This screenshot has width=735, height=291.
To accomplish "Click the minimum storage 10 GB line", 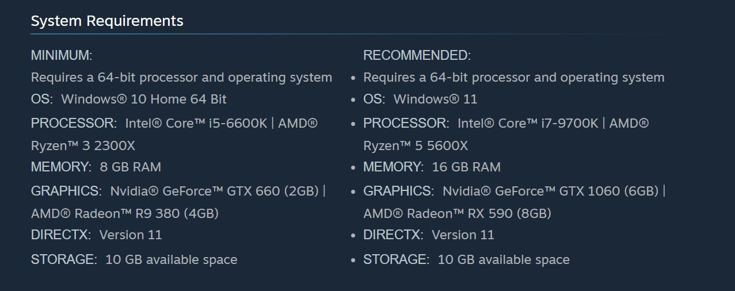I will [134, 259].
